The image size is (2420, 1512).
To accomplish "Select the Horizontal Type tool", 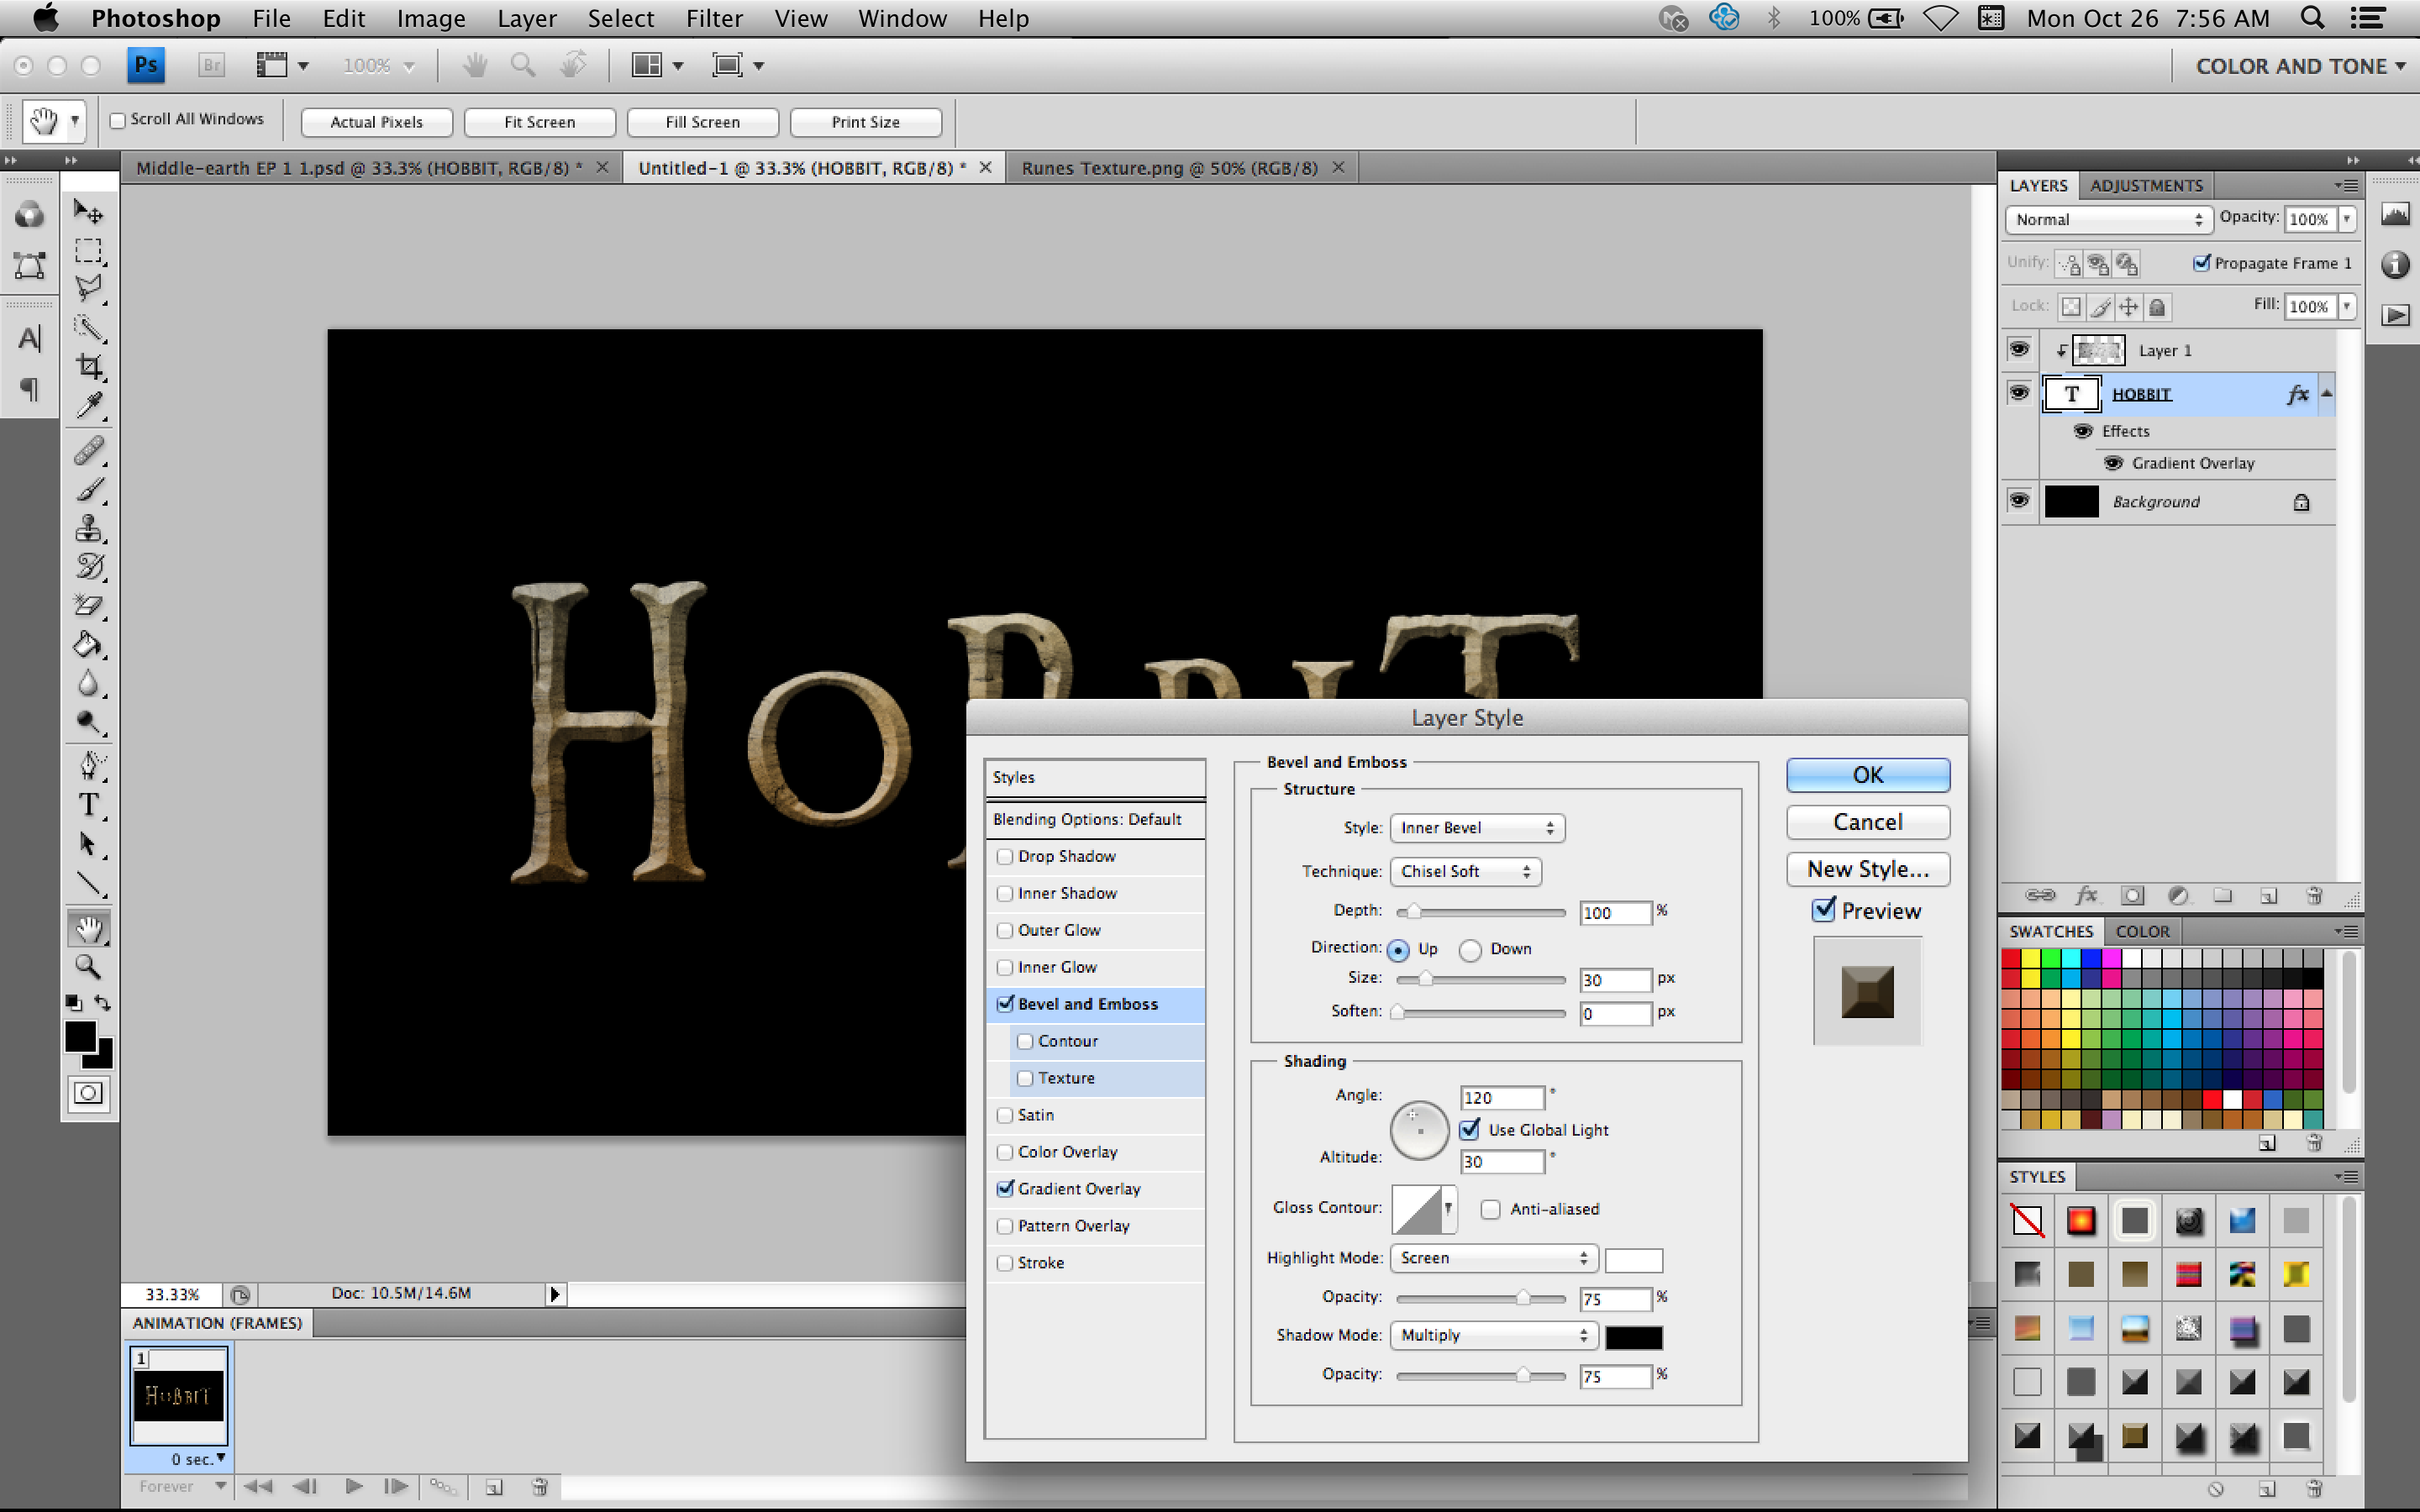I will pos(89,805).
